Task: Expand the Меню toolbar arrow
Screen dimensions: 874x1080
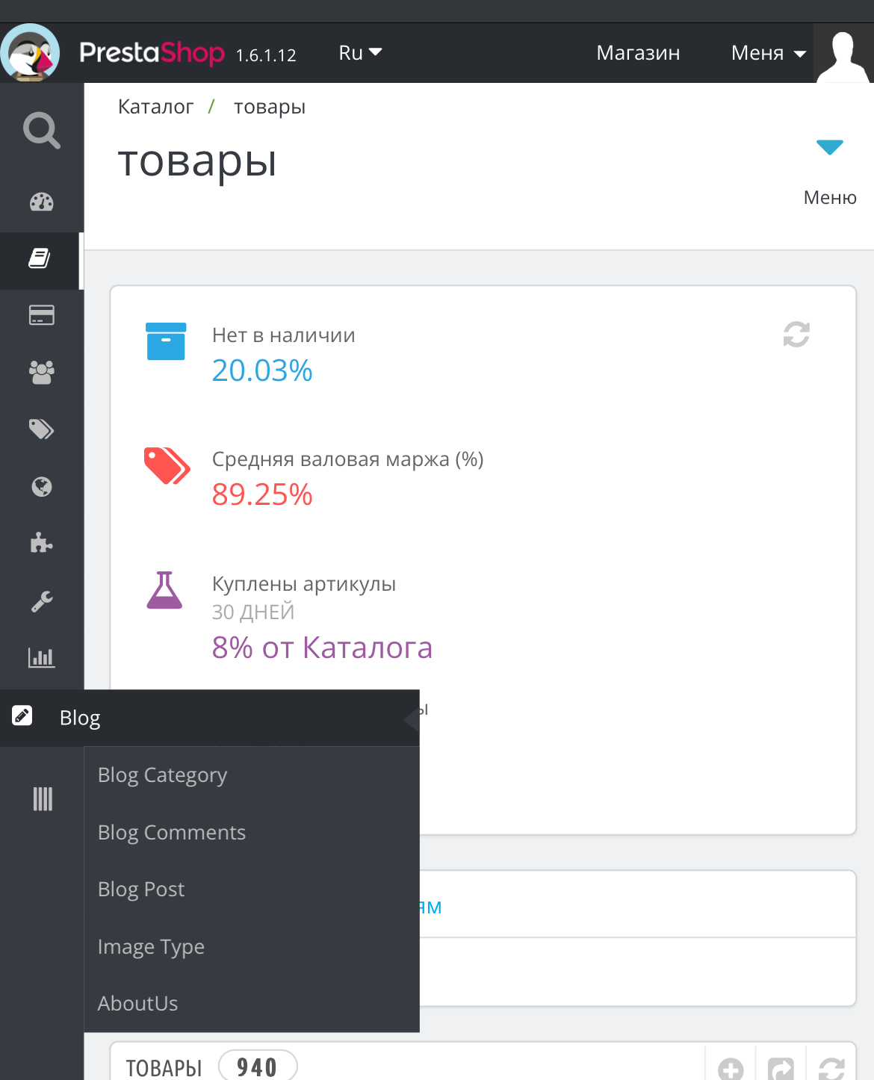Action: click(x=829, y=148)
